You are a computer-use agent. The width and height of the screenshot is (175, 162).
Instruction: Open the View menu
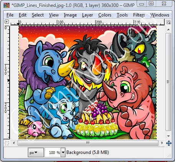[x=54, y=15]
